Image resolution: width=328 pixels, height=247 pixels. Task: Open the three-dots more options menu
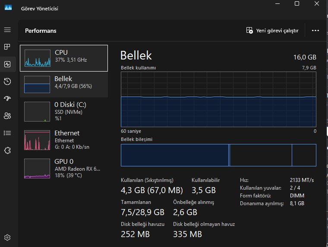click(315, 31)
